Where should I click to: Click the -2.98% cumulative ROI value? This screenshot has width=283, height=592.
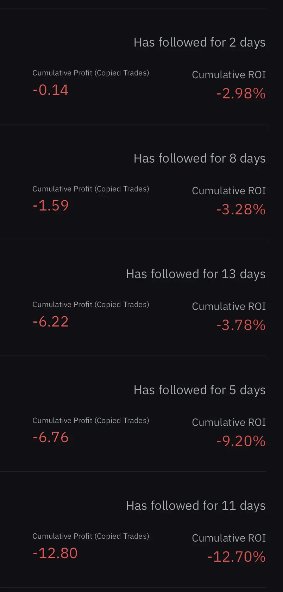tap(241, 94)
